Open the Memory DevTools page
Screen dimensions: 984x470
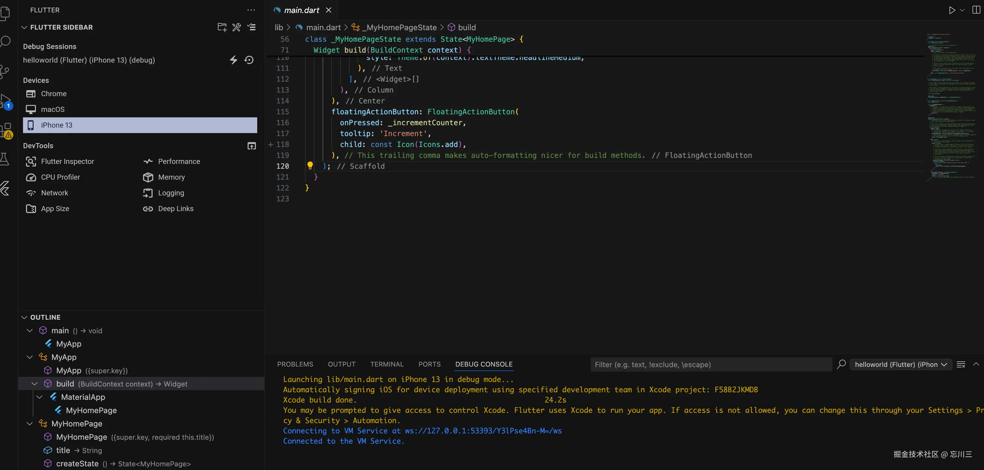[x=171, y=177]
